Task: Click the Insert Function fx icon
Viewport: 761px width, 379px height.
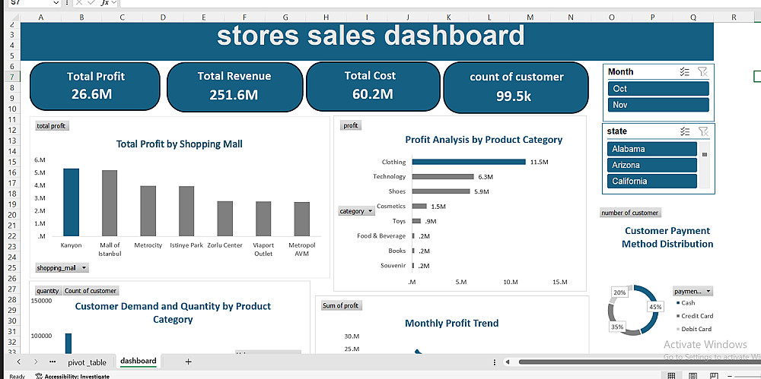Action: [x=104, y=2]
